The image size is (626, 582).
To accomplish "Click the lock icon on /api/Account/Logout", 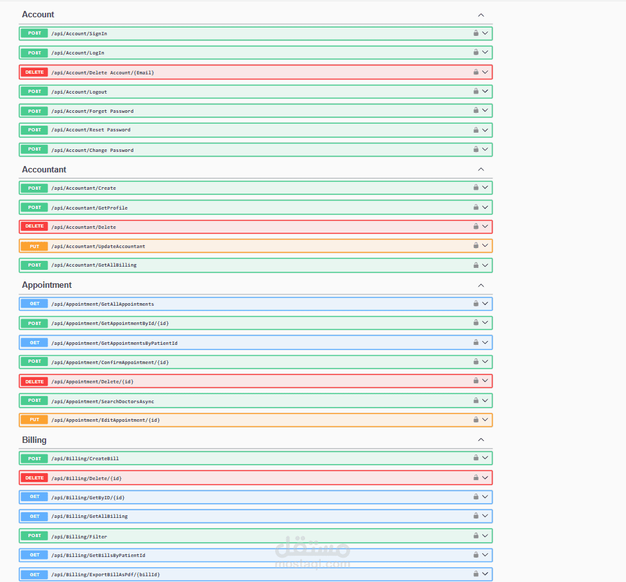I will point(475,91).
